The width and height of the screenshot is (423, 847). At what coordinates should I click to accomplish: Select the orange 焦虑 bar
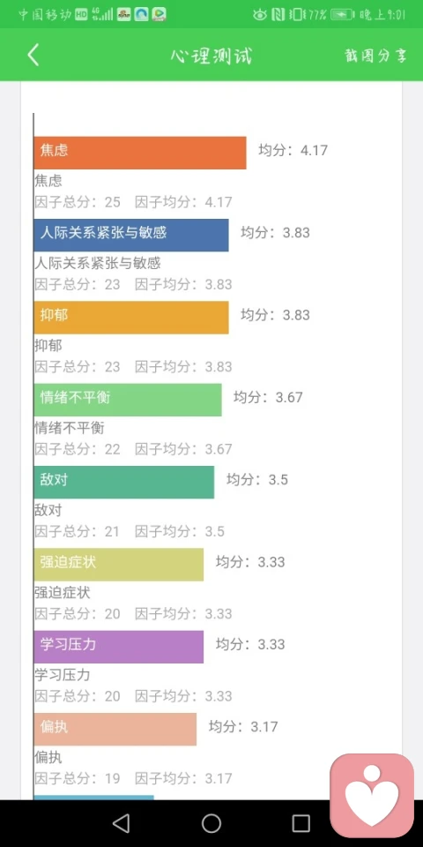tap(140, 153)
